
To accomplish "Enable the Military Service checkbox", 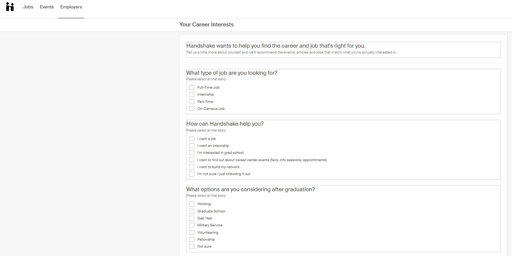I will click(x=192, y=225).
